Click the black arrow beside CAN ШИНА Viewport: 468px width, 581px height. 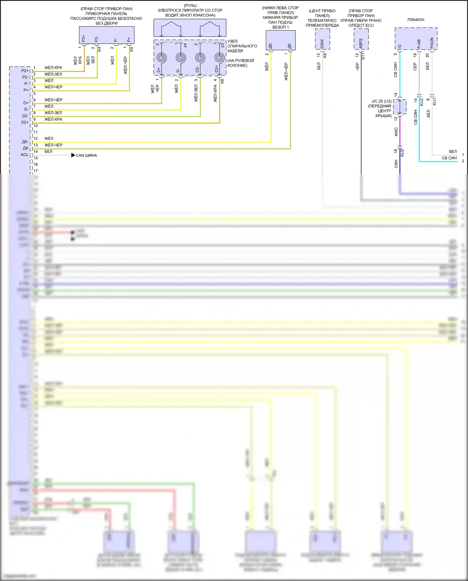73,155
